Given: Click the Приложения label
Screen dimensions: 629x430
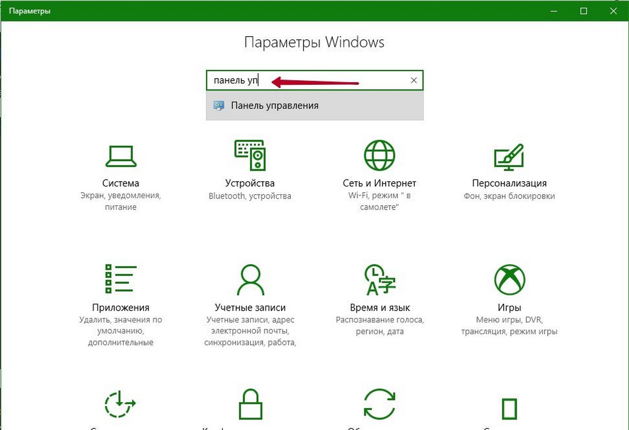Looking at the screenshot, I should 121,307.
